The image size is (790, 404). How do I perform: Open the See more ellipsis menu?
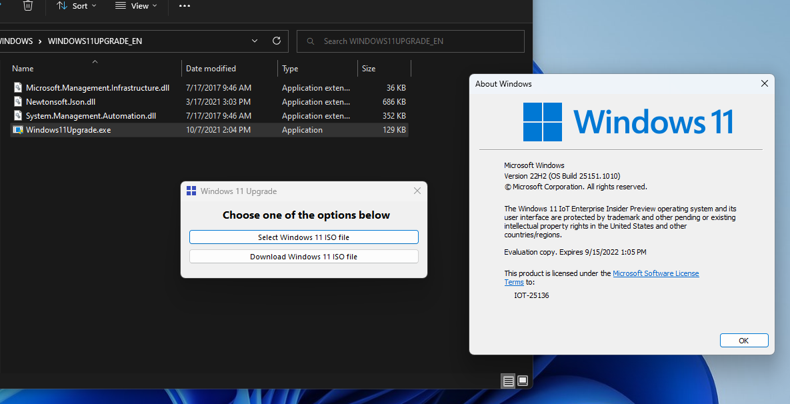coord(185,6)
